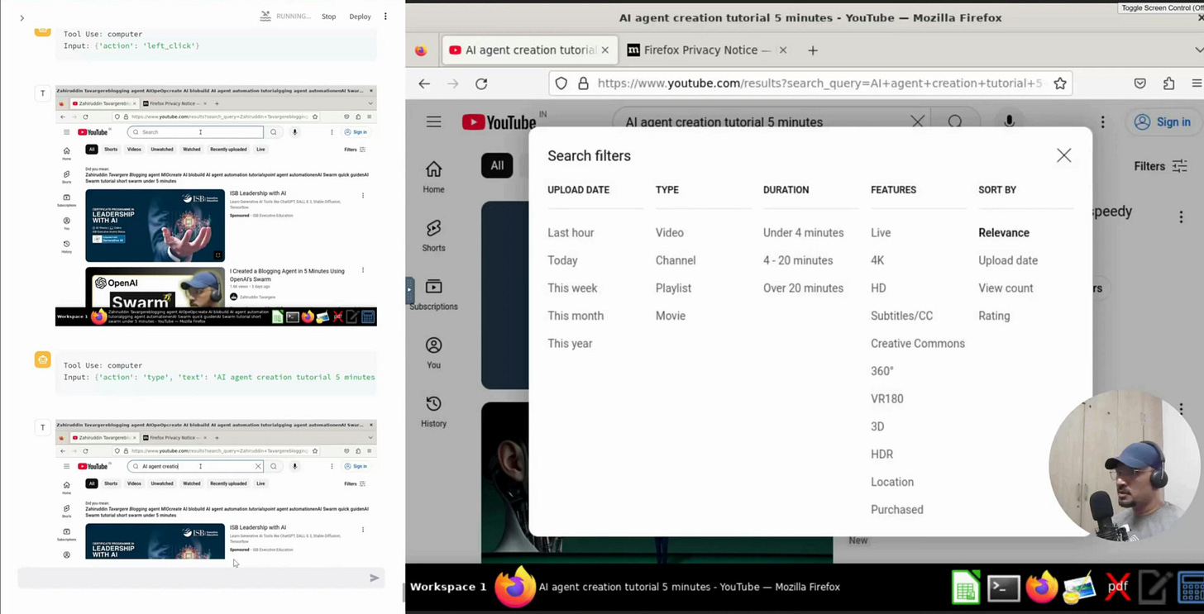Viewport: 1204px width, 614px height.
Task: Open History in YouTube sidebar
Action: 433,412
